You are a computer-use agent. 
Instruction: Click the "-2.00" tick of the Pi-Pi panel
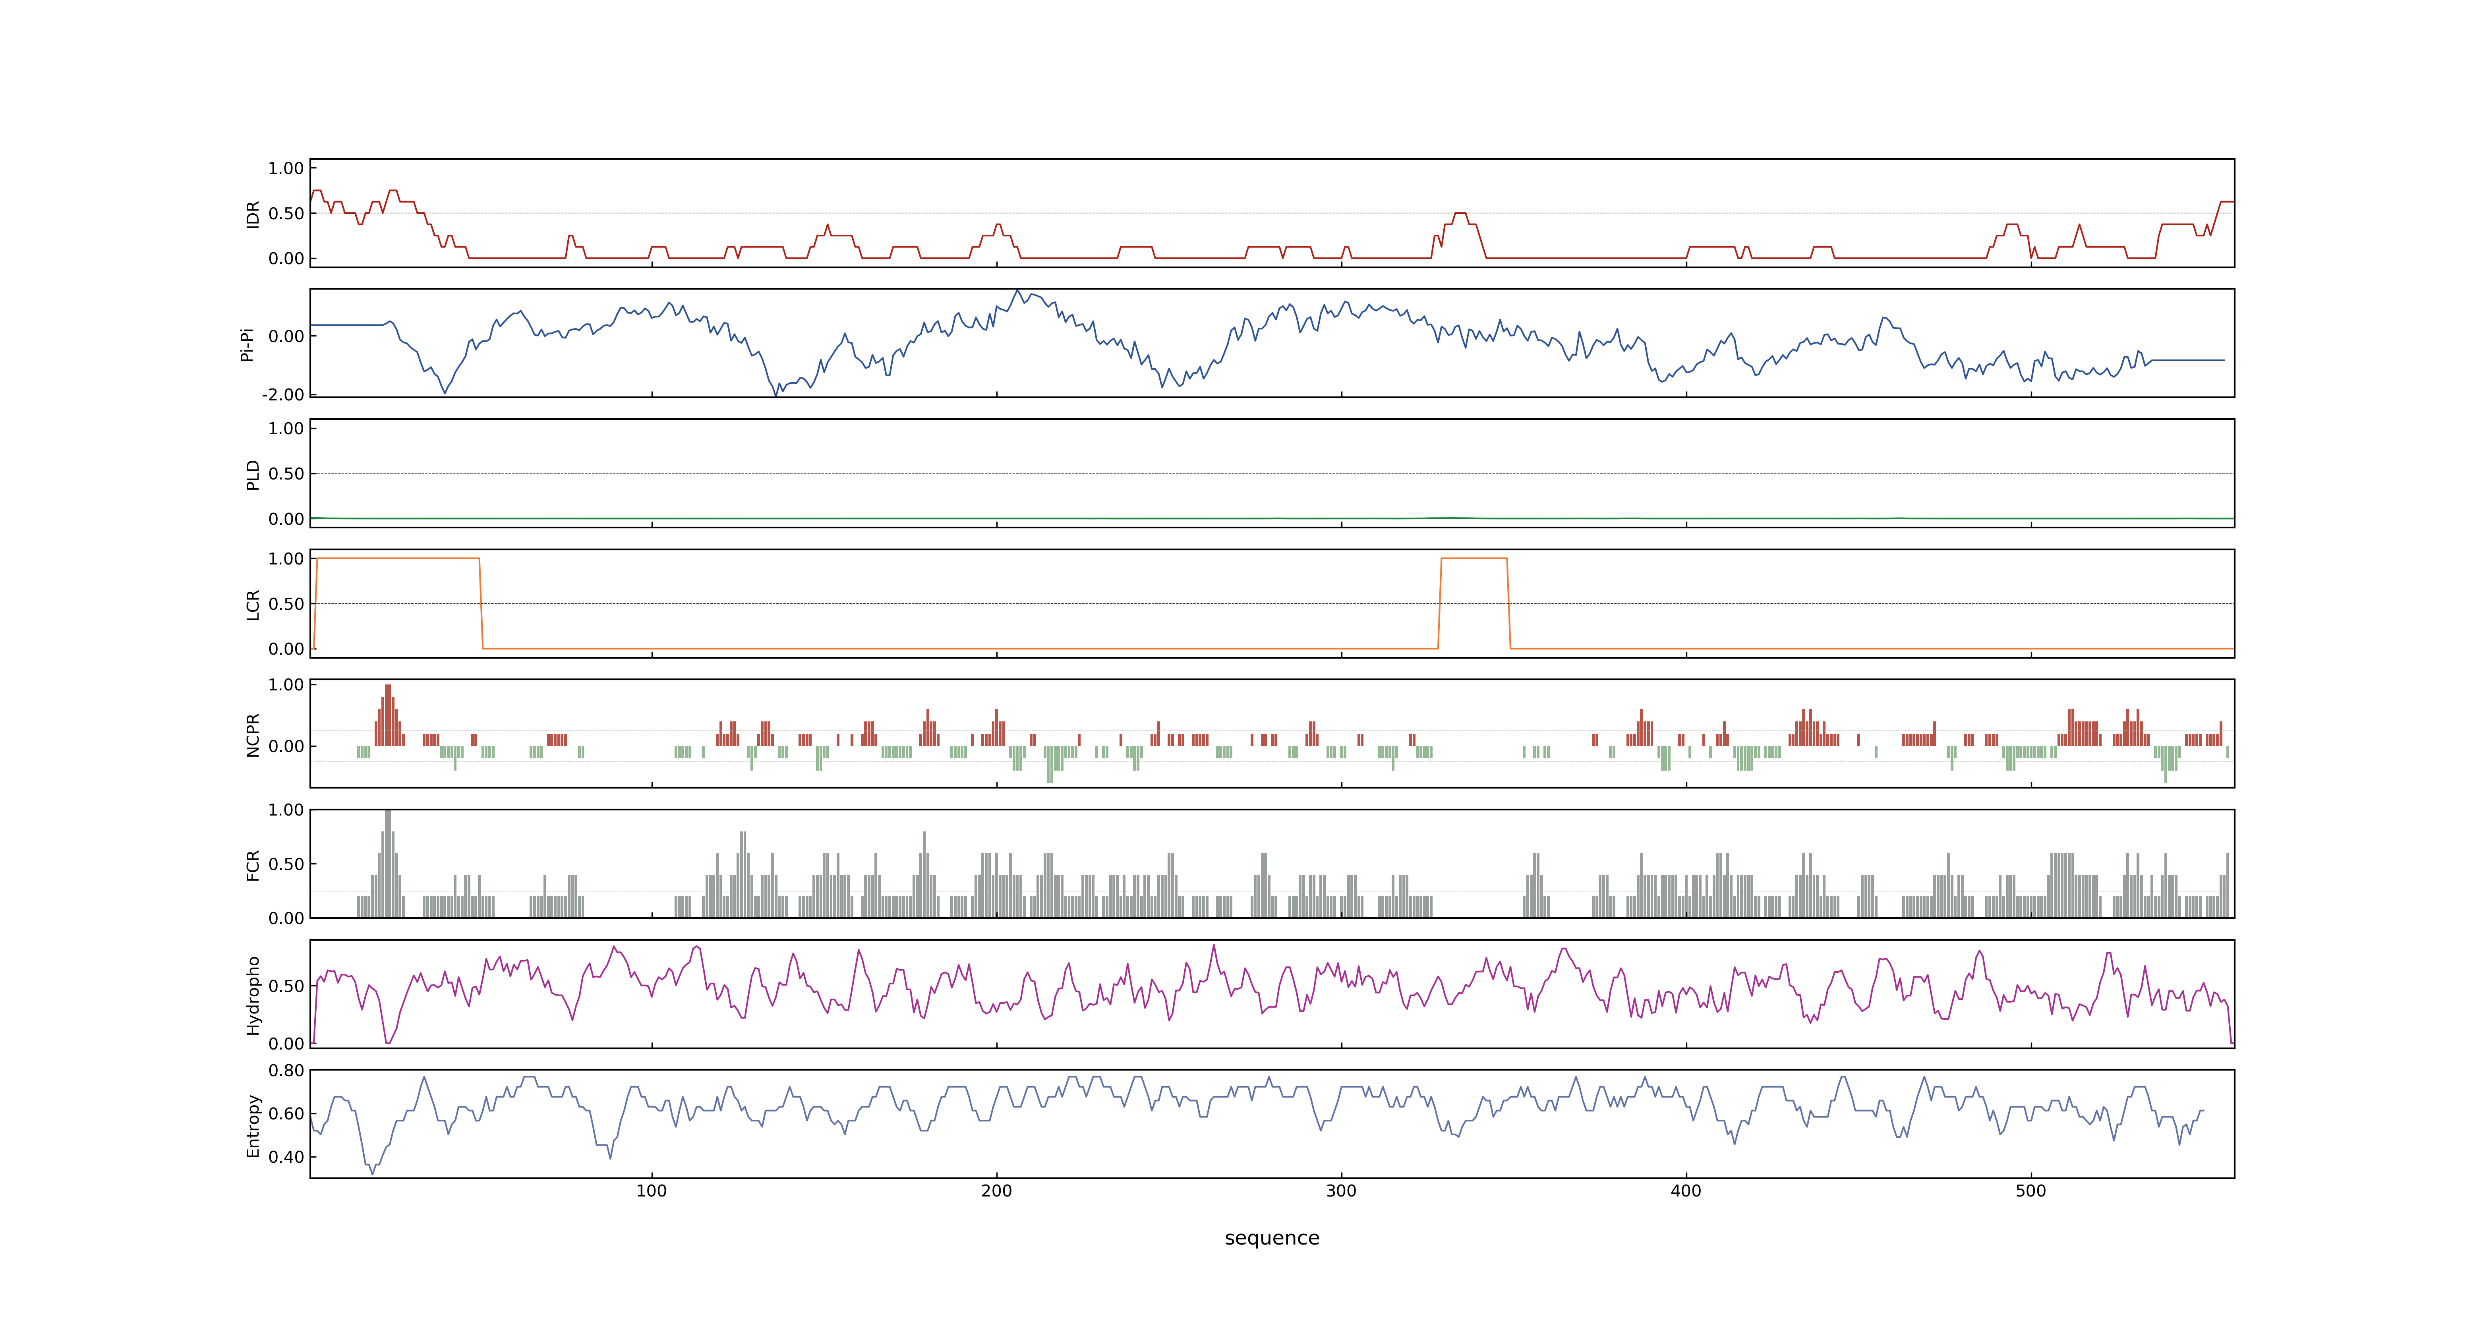[x=283, y=395]
